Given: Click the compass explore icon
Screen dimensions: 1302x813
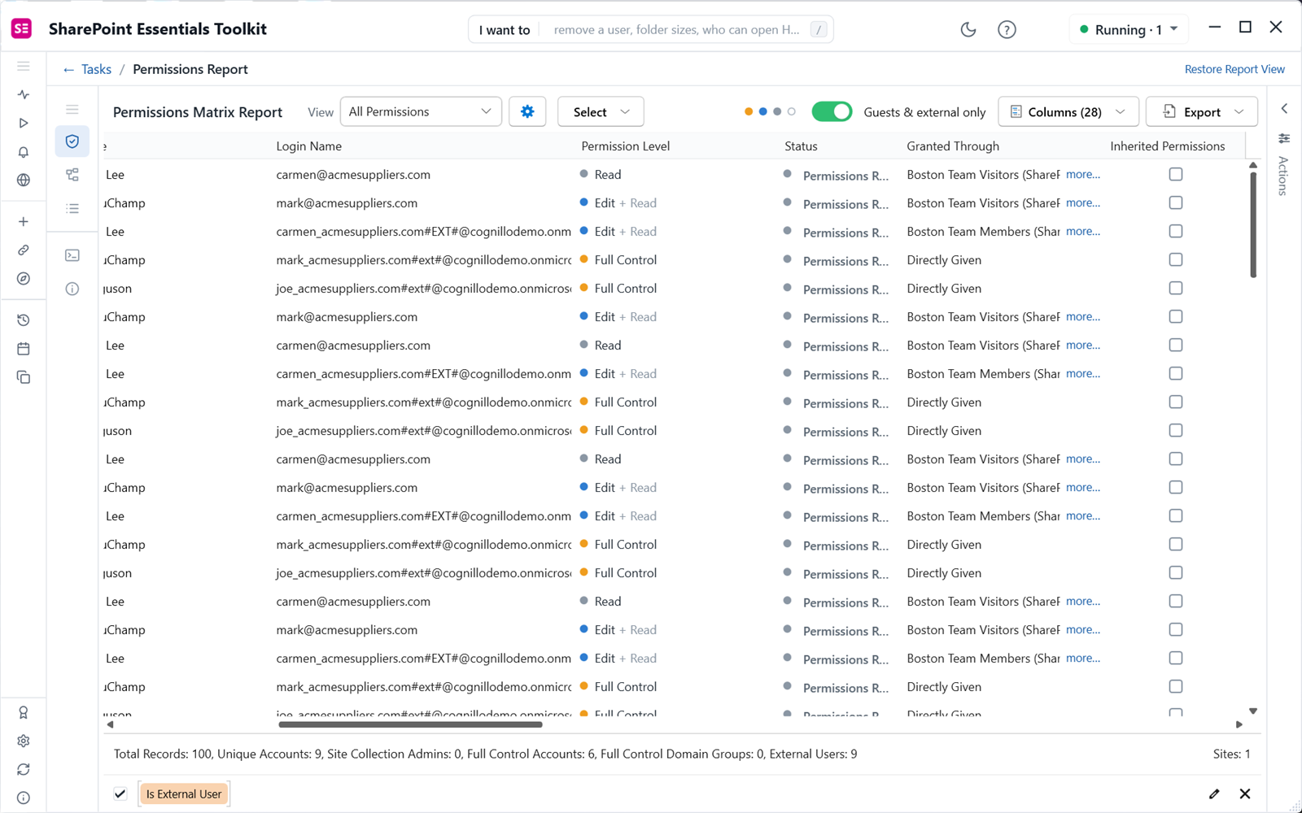Looking at the screenshot, I should click(24, 278).
